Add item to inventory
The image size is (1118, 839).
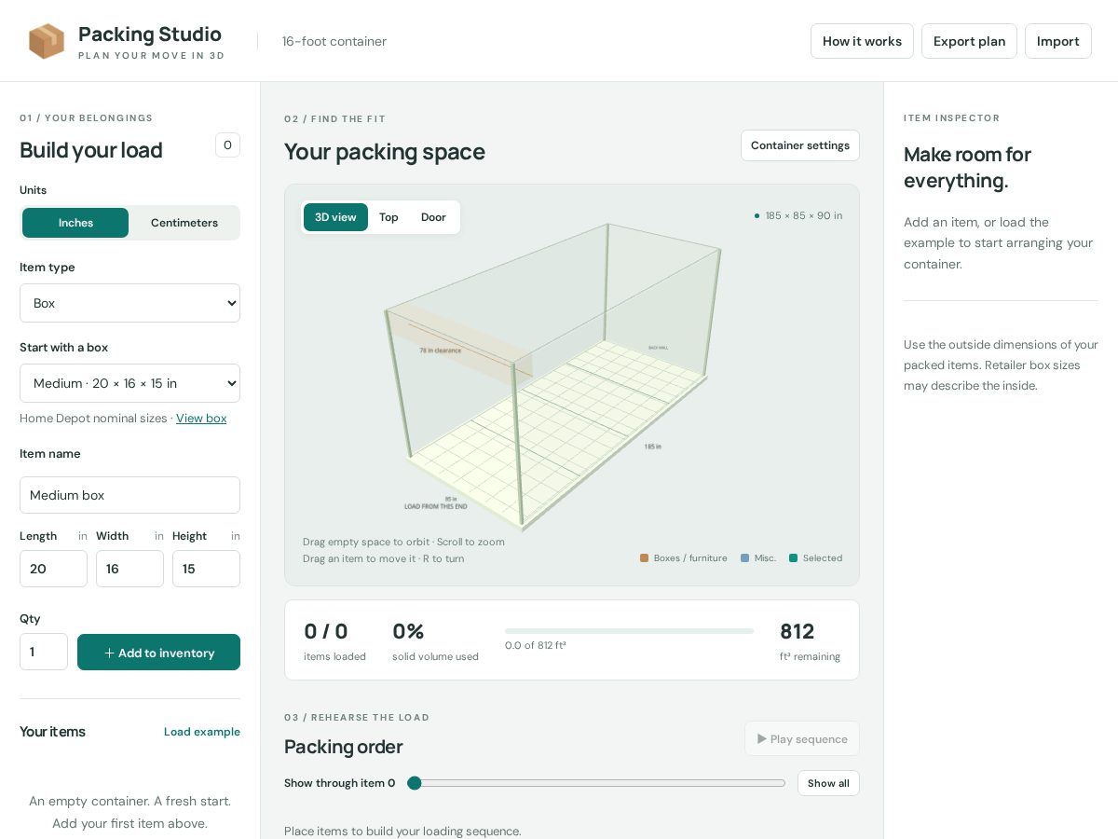pos(158,653)
